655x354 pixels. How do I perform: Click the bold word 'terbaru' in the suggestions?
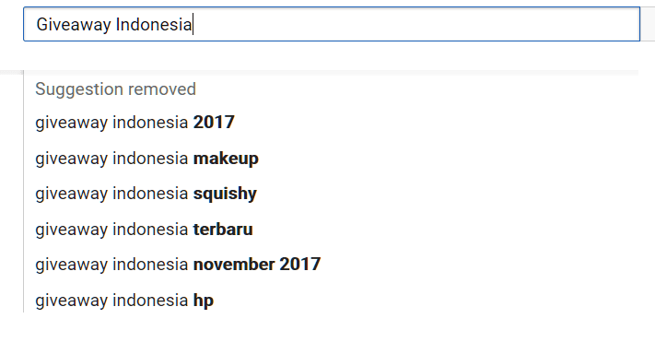[223, 229]
